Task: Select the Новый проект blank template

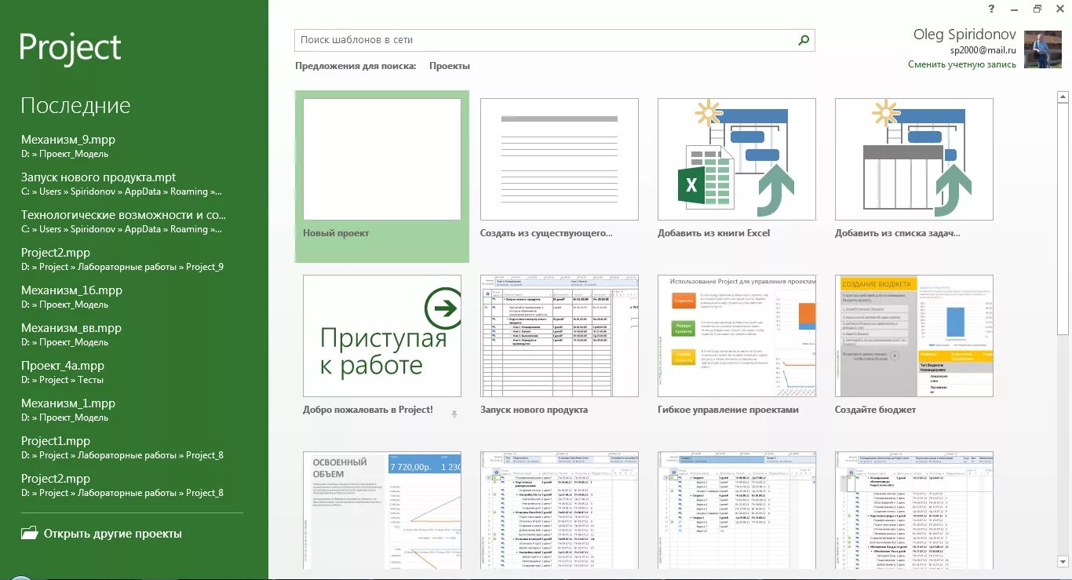Action: click(382, 176)
